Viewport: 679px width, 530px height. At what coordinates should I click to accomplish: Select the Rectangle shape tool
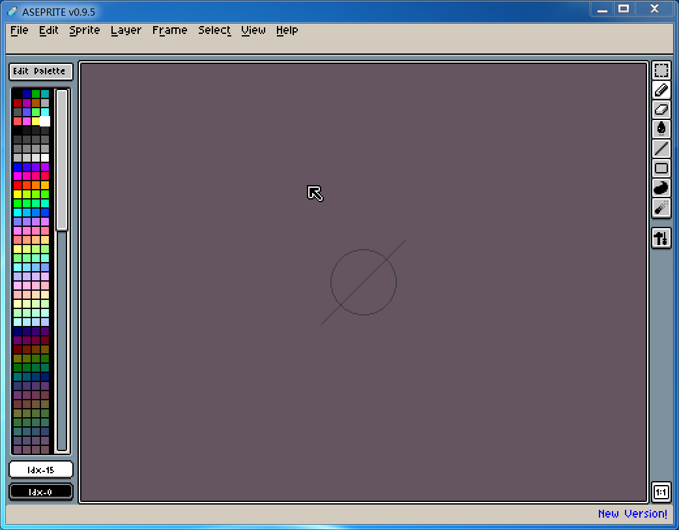click(661, 168)
